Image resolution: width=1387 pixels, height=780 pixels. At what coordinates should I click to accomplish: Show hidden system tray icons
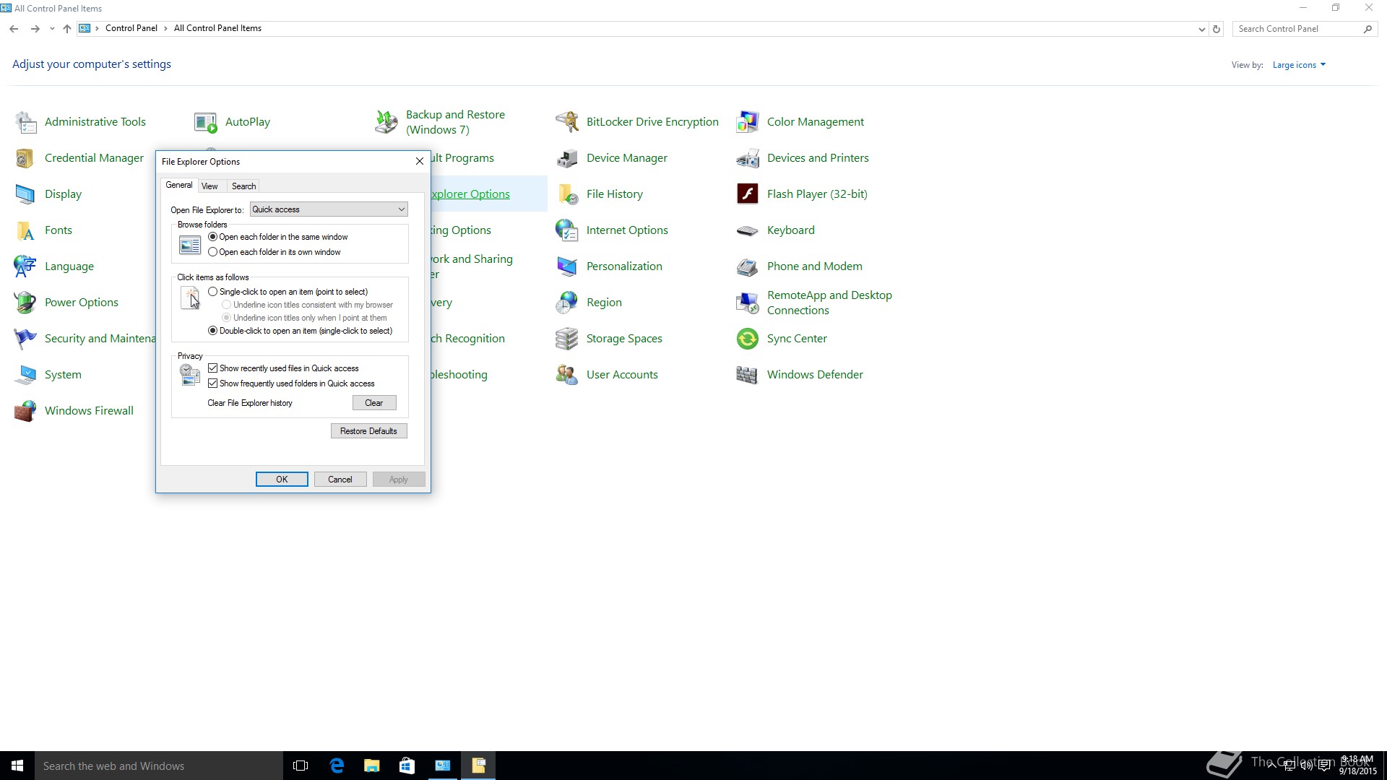pos(1271,766)
